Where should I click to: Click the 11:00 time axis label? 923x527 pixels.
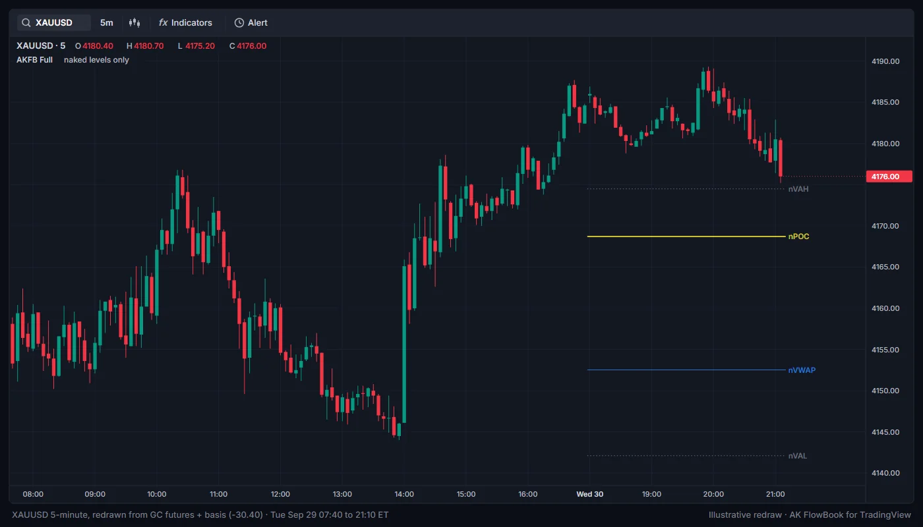[x=218, y=494]
